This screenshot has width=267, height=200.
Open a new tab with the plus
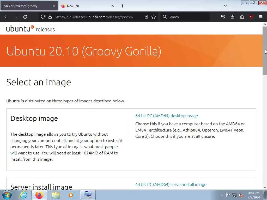123,6
